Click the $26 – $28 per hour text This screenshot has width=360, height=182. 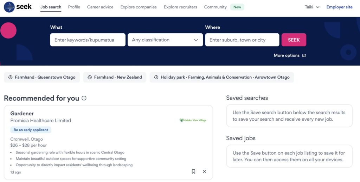tap(28, 145)
